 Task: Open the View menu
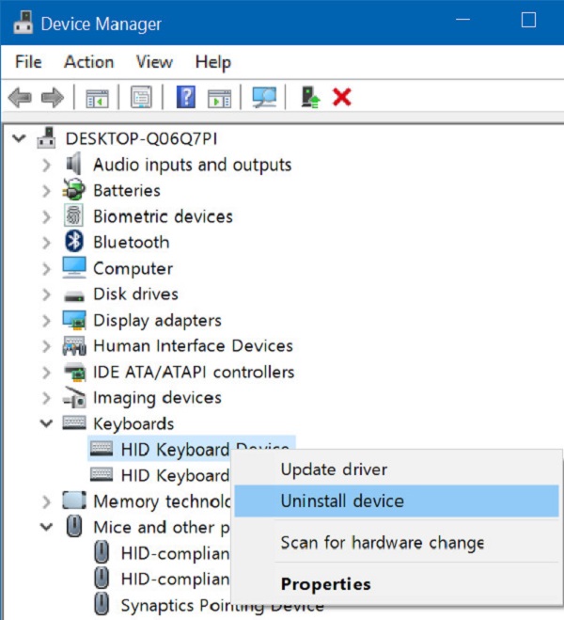coord(153,62)
